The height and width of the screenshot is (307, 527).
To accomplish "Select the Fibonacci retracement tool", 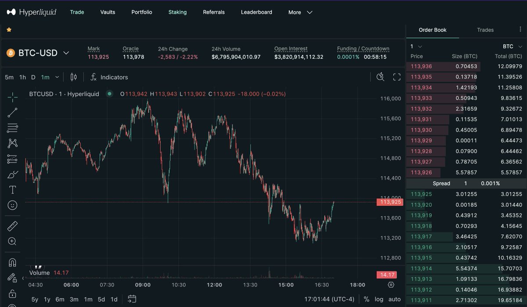I will [13, 128].
